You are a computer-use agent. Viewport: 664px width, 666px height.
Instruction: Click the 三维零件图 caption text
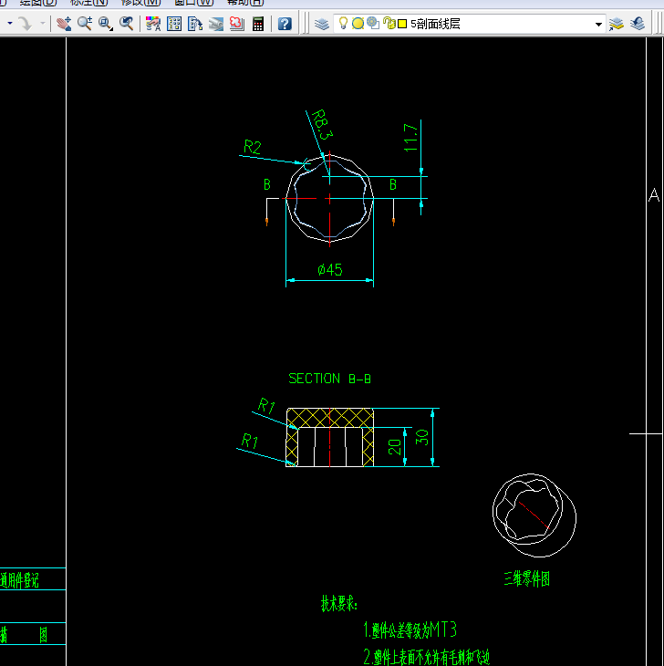pos(527,579)
